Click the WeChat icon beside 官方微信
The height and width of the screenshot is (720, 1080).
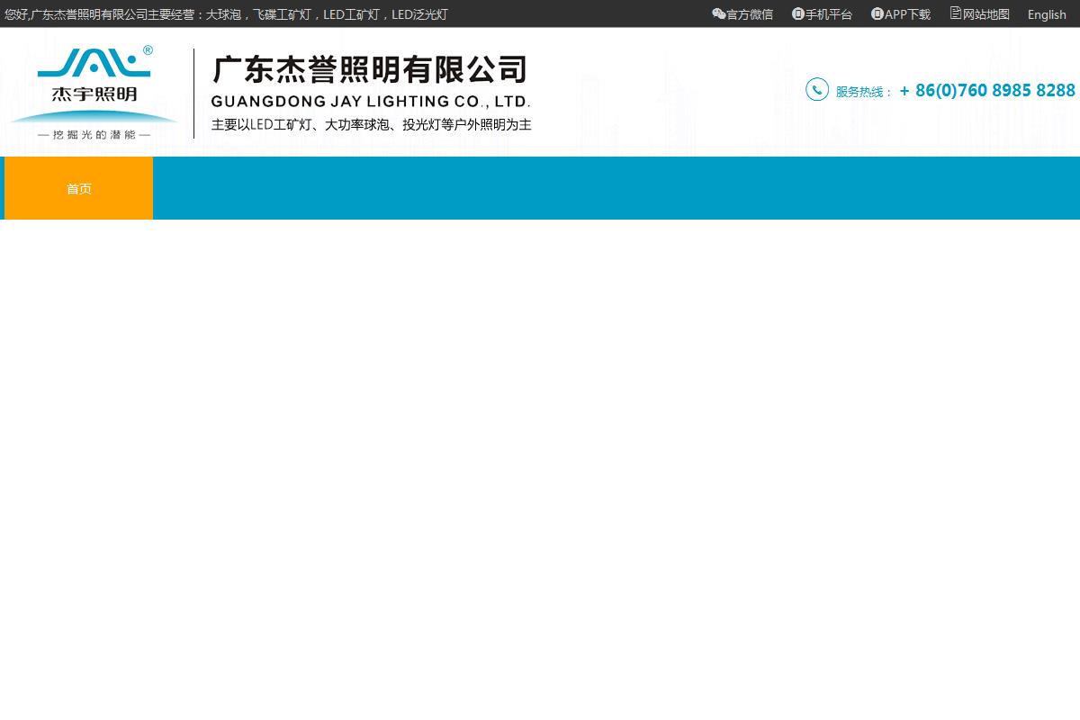pyautogui.click(x=718, y=13)
